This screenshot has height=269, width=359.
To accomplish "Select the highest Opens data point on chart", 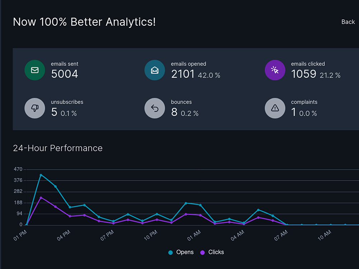I will tap(41, 175).
